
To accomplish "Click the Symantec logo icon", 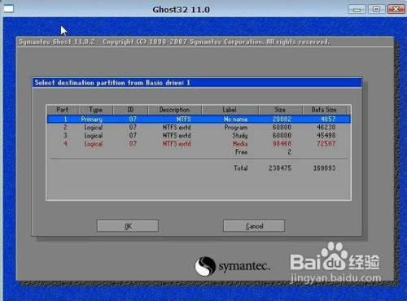I will pos(205,266).
